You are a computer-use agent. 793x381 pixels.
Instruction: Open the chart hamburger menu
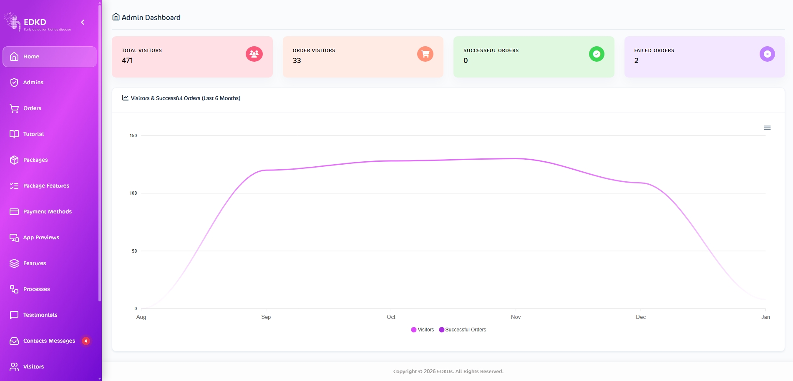click(767, 128)
